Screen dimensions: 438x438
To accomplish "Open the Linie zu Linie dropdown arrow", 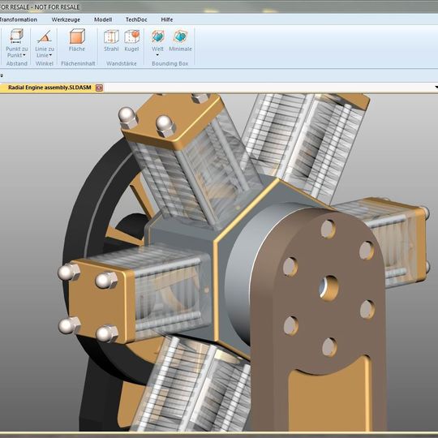I will [x=50, y=55].
